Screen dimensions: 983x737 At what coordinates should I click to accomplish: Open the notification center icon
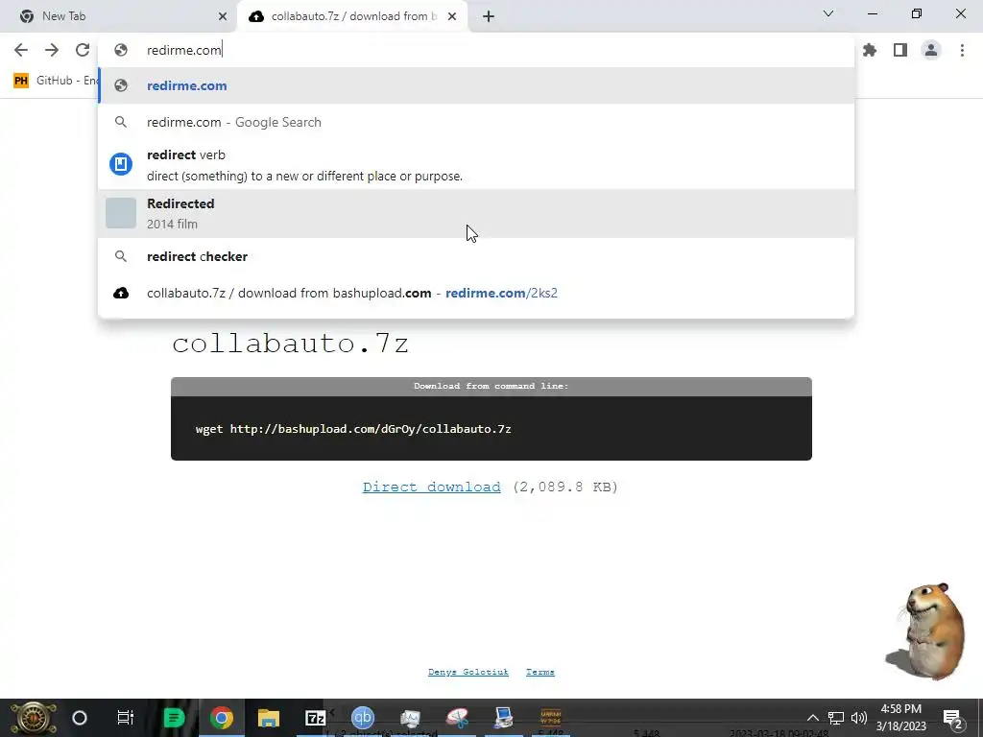pyautogui.click(x=953, y=719)
